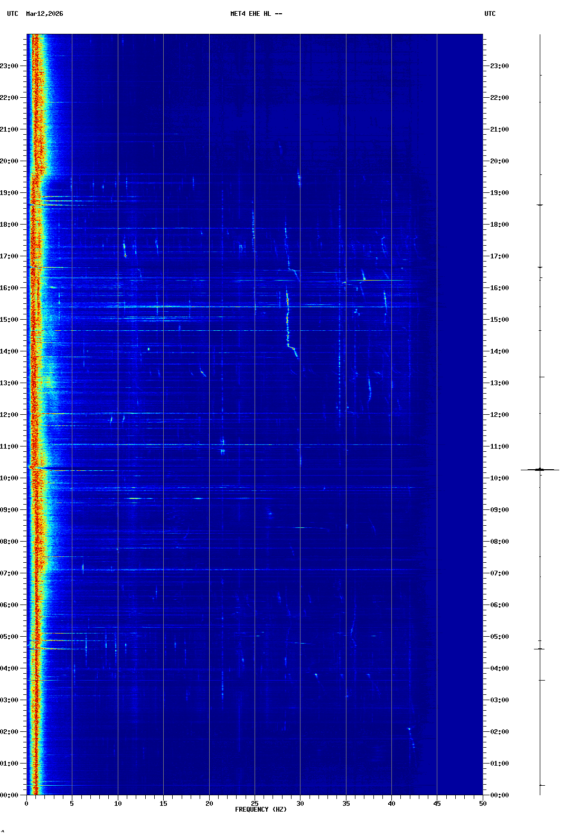
Task: Click the 10:00 label on right axis
Action: coord(499,478)
